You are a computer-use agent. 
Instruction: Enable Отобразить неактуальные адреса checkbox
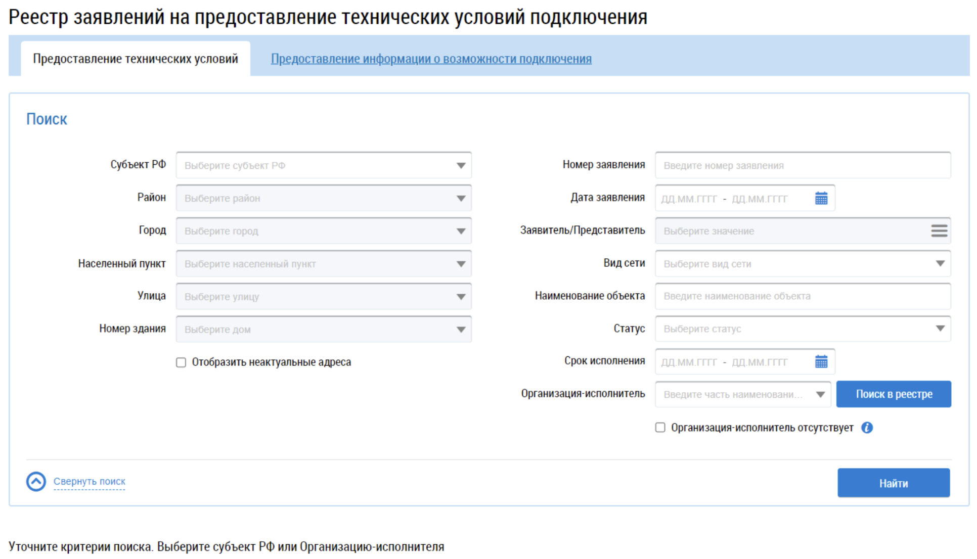[181, 362]
